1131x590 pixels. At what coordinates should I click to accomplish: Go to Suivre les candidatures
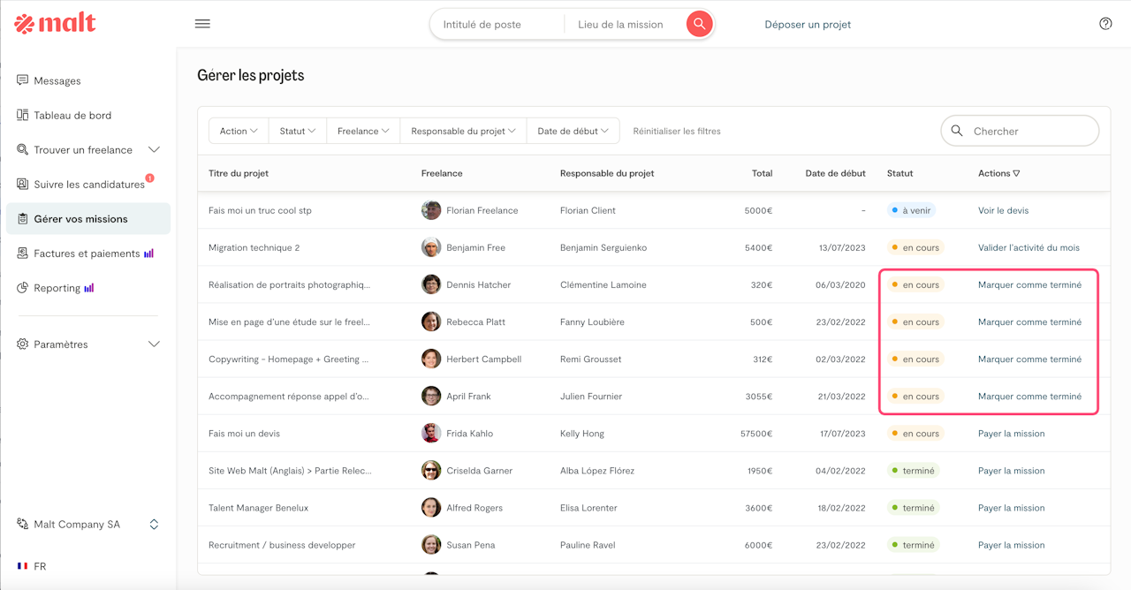pyautogui.click(x=88, y=185)
